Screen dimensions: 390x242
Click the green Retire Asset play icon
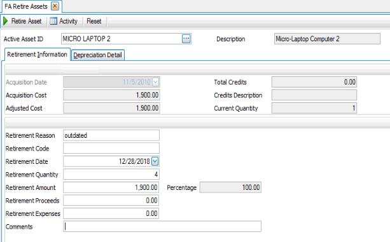click(6, 21)
